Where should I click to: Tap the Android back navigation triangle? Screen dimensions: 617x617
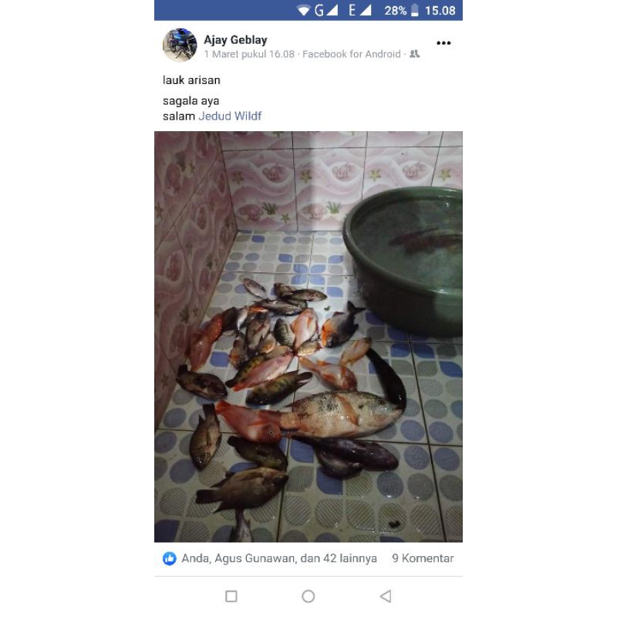[x=386, y=596]
